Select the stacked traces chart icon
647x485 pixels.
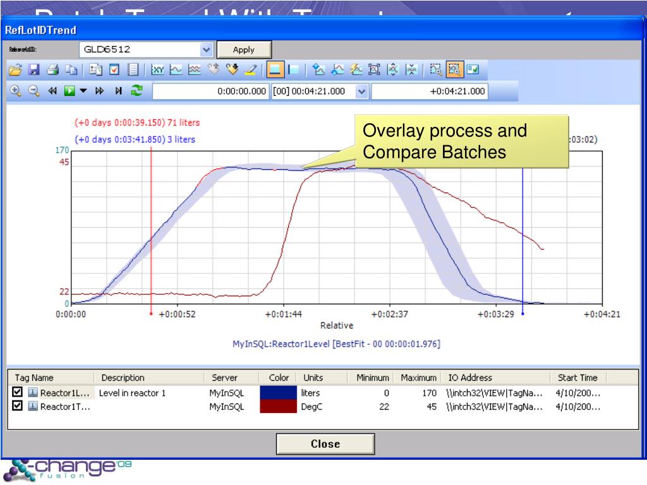click(x=195, y=69)
